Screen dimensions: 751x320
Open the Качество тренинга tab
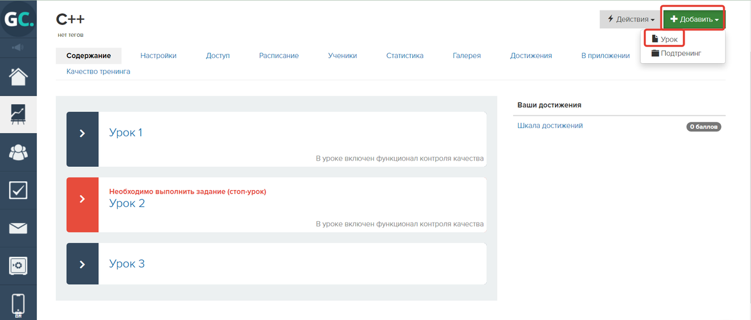click(x=98, y=71)
